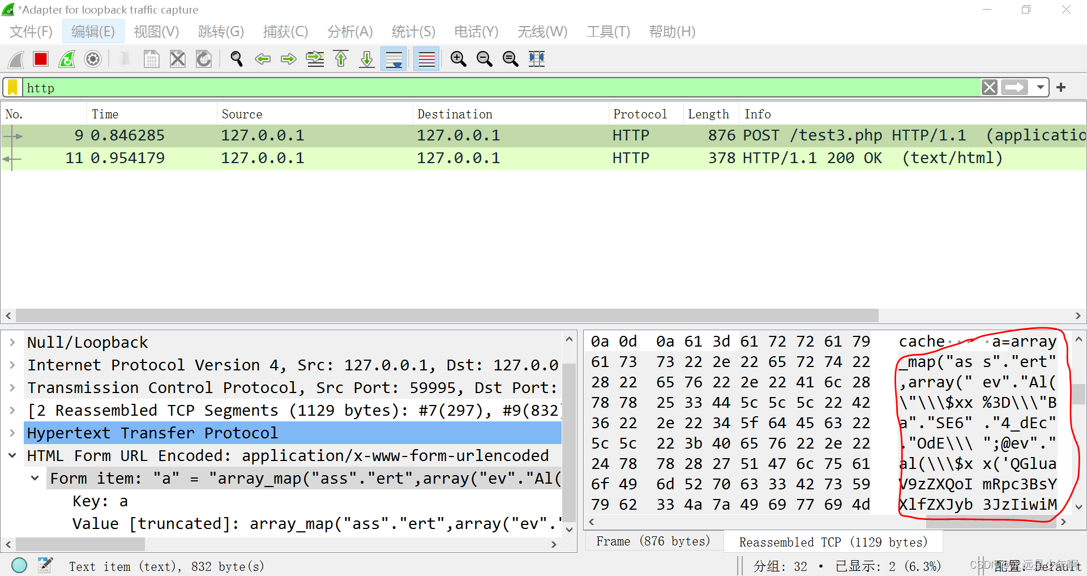Add a filter button with plus
Viewport: 1087px width, 576px height.
coord(1061,87)
